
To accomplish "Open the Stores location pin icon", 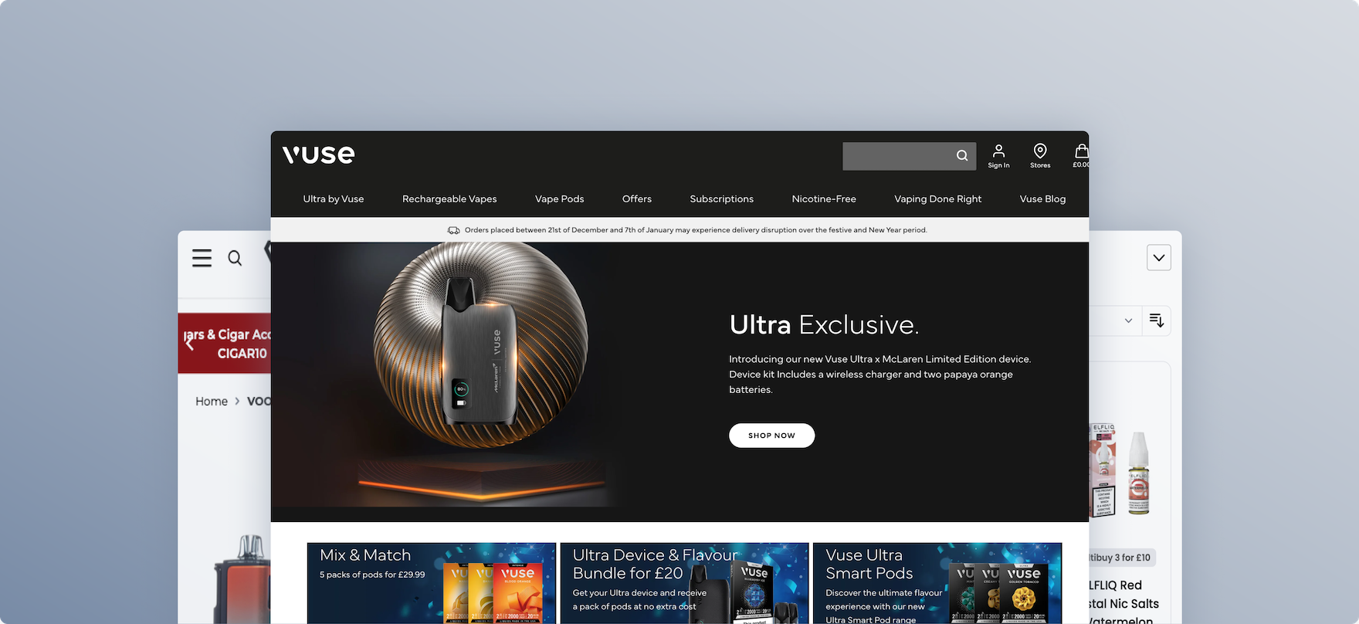I will [x=1040, y=155].
